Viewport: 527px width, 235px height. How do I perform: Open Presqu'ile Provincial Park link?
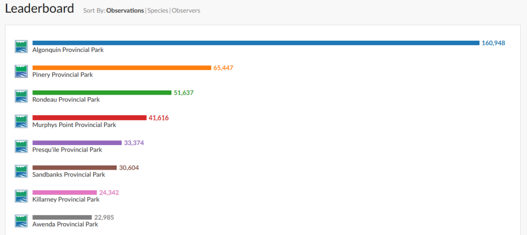click(67, 150)
